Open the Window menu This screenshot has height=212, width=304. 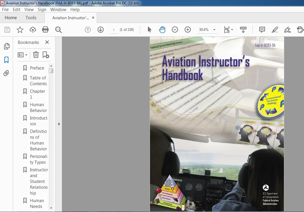[x=58, y=10]
